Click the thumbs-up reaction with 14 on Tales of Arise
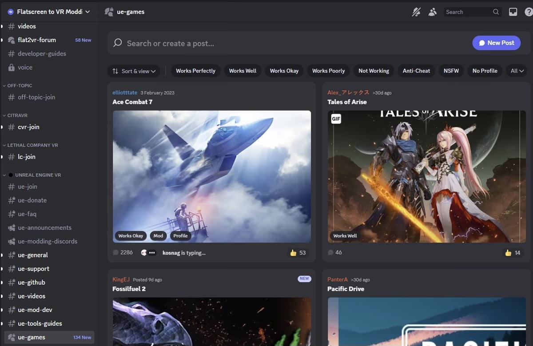 point(513,253)
